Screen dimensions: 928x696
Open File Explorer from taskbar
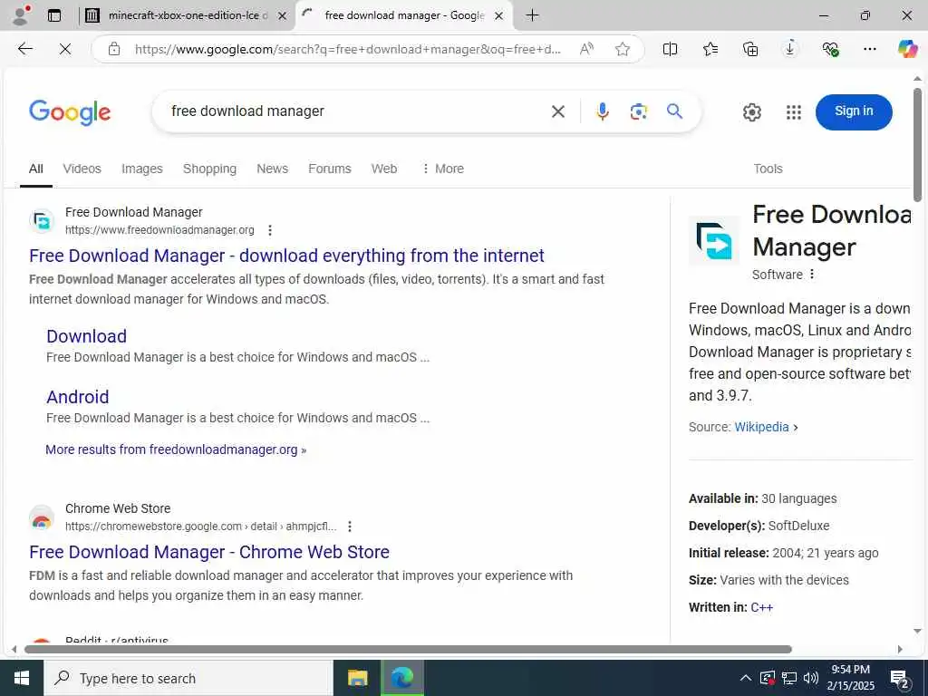tap(357, 678)
